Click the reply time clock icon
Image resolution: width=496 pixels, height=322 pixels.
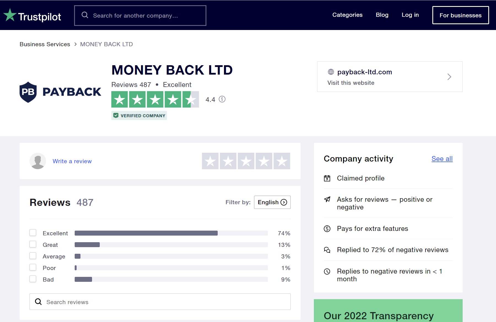[327, 271]
